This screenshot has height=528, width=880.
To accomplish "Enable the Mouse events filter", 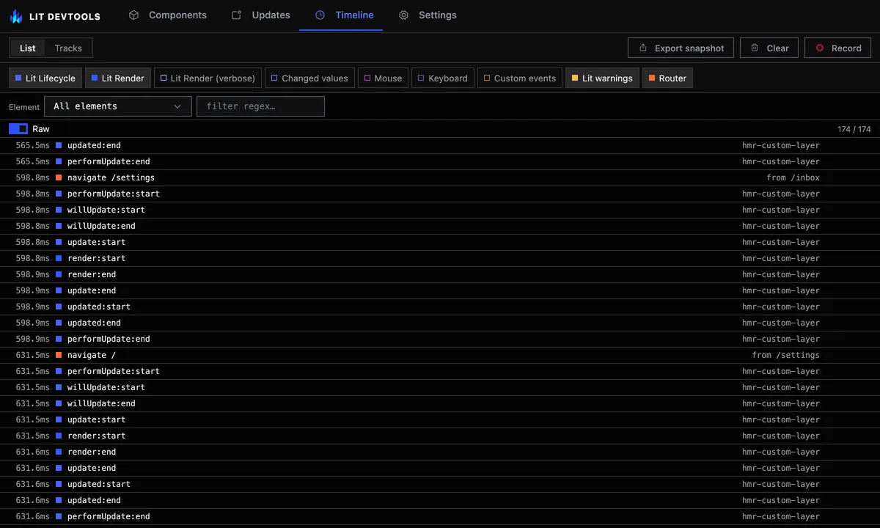I will 383,78.
